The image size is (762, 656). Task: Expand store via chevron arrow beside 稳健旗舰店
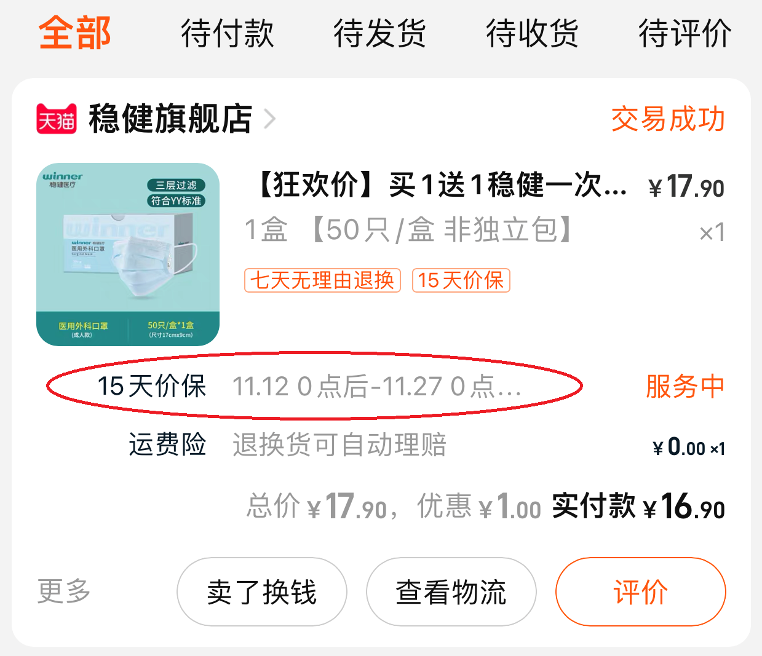[269, 119]
